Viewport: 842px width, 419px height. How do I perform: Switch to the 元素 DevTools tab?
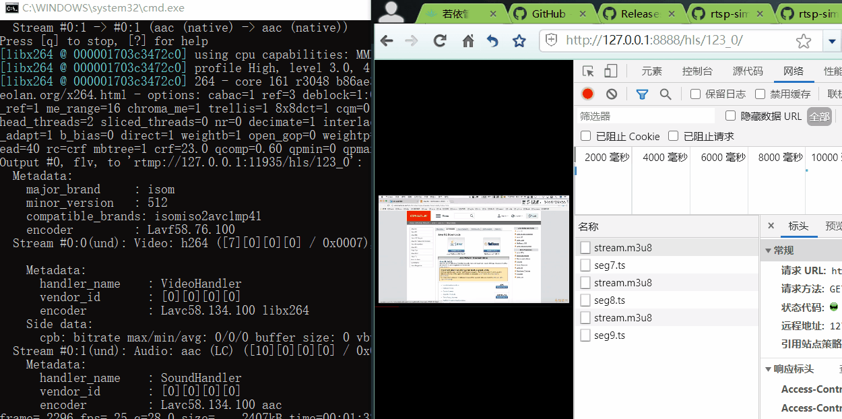coord(652,71)
